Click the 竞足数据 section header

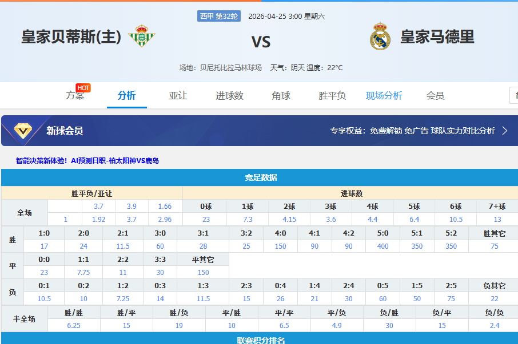click(261, 177)
